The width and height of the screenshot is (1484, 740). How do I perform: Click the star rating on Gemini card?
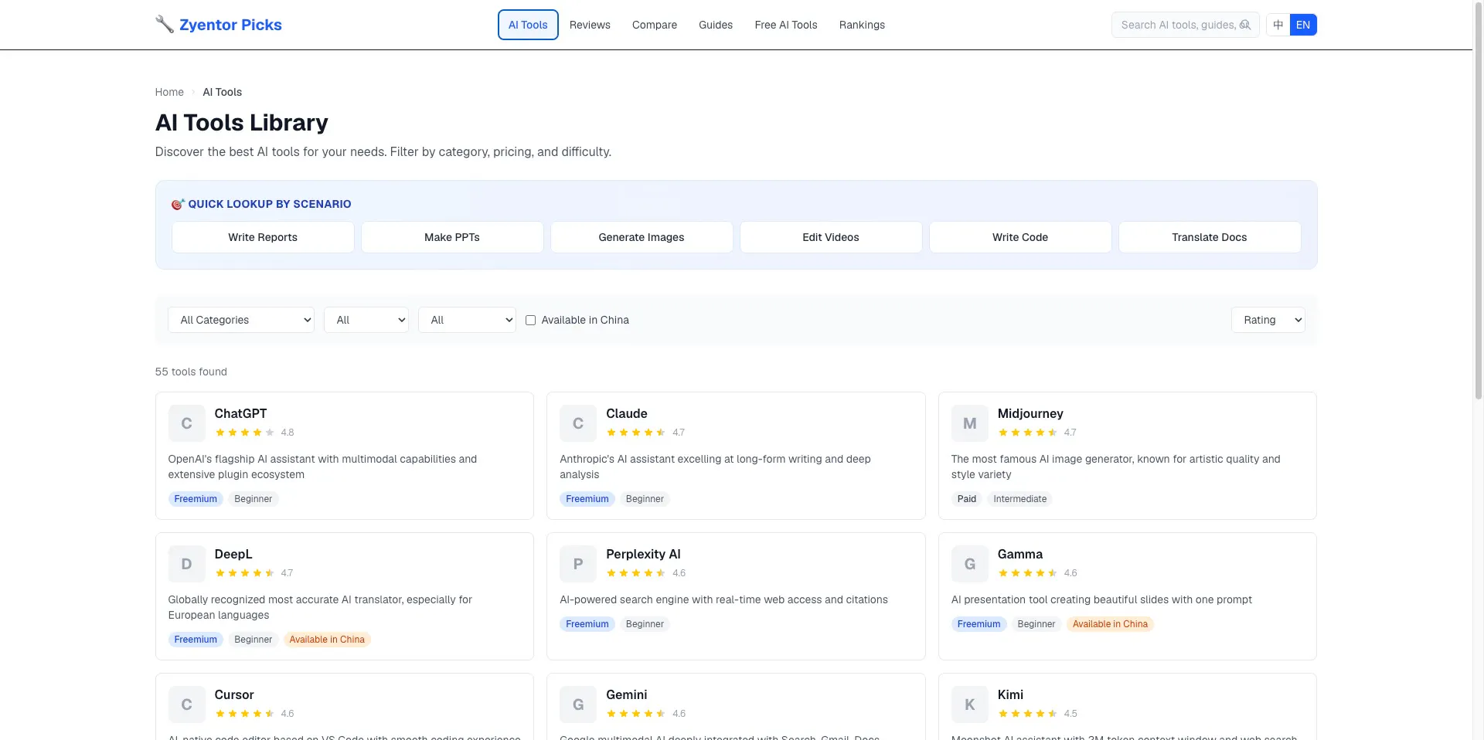pos(636,714)
